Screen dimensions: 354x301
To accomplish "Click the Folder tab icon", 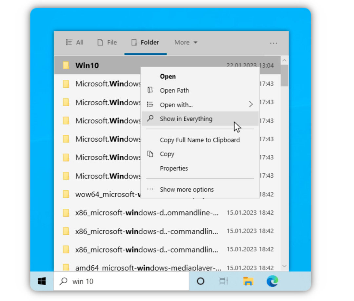I will [x=134, y=42].
